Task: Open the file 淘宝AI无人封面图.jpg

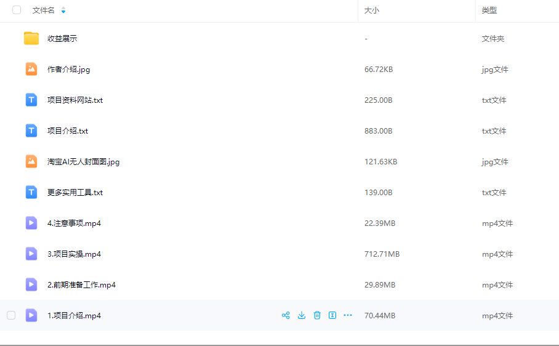Action: [x=84, y=162]
